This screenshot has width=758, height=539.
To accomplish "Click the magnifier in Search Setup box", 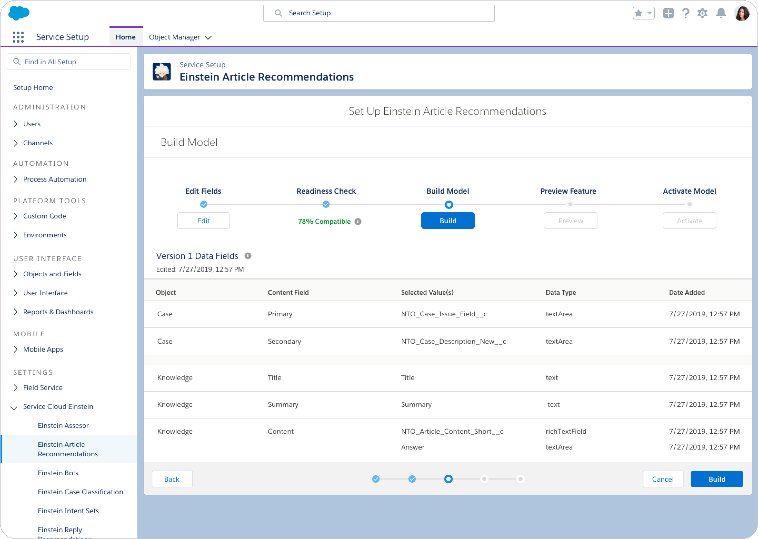I will (x=278, y=13).
